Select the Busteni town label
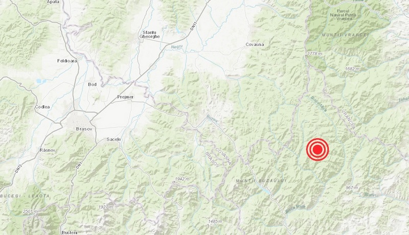409x235 pixels. point(70,232)
